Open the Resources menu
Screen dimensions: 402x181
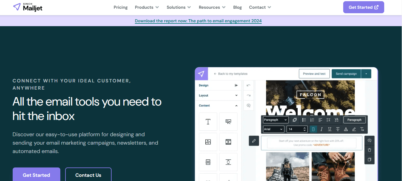tap(212, 7)
